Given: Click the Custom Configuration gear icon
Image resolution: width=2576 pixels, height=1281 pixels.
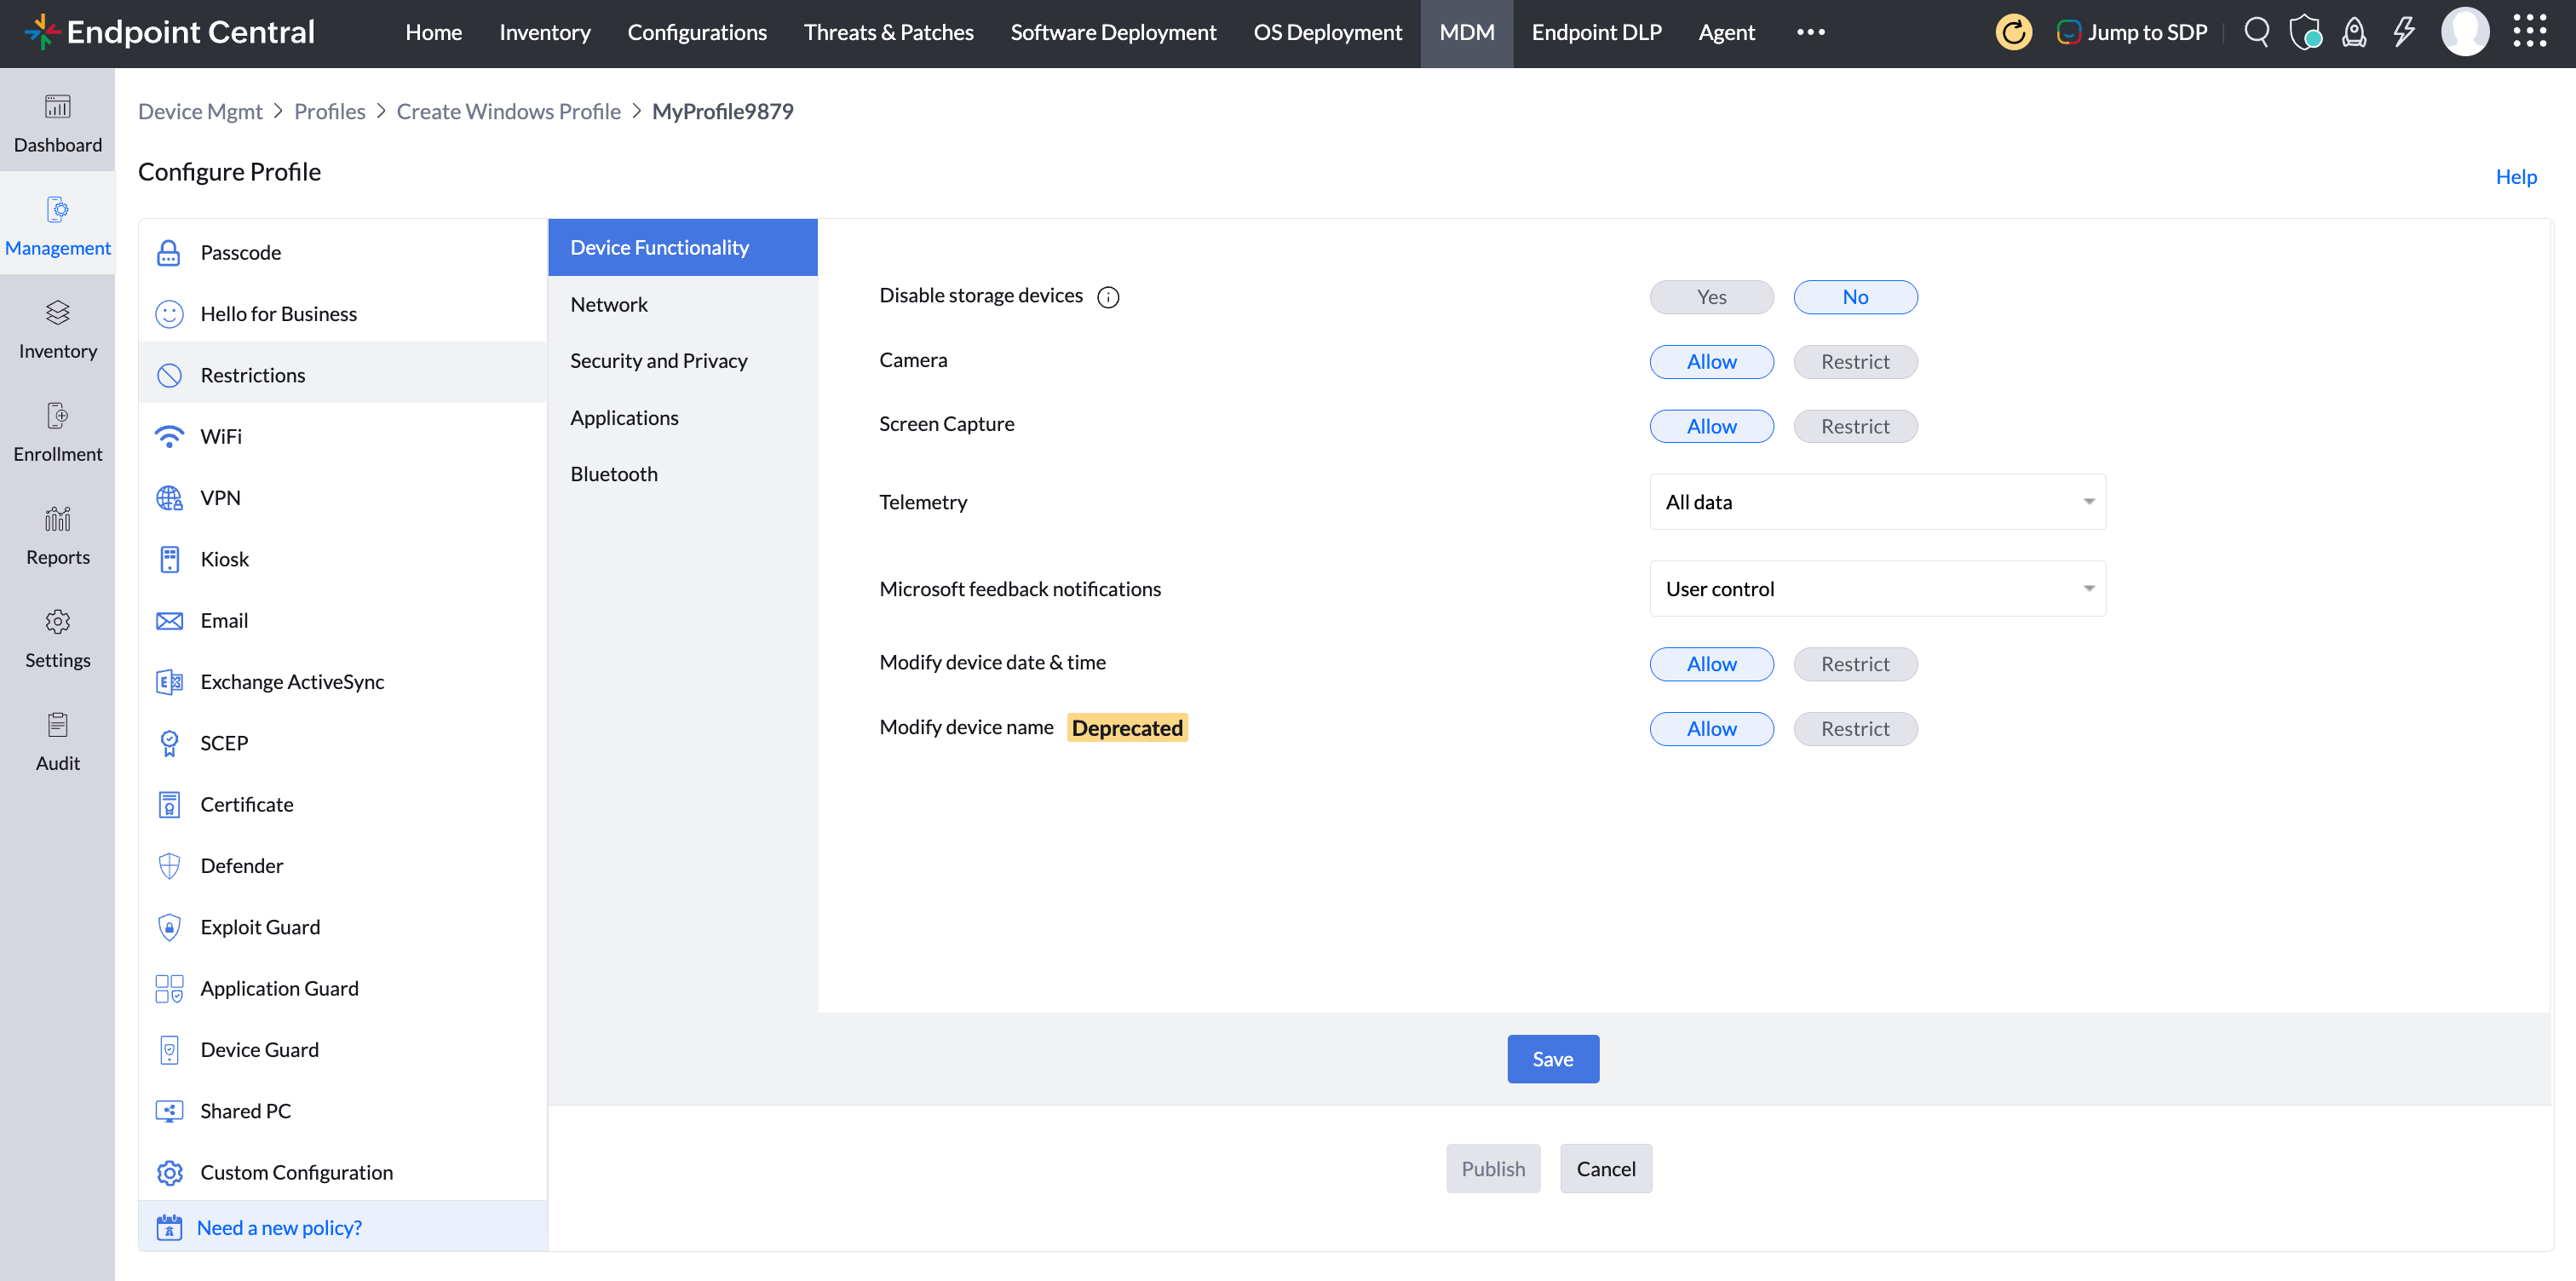Looking at the screenshot, I should (169, 1172).
